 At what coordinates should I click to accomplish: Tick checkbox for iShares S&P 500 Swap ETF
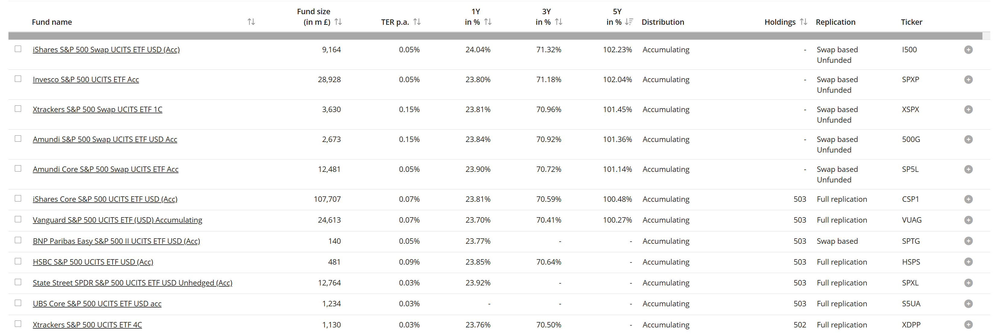(18, 49)
